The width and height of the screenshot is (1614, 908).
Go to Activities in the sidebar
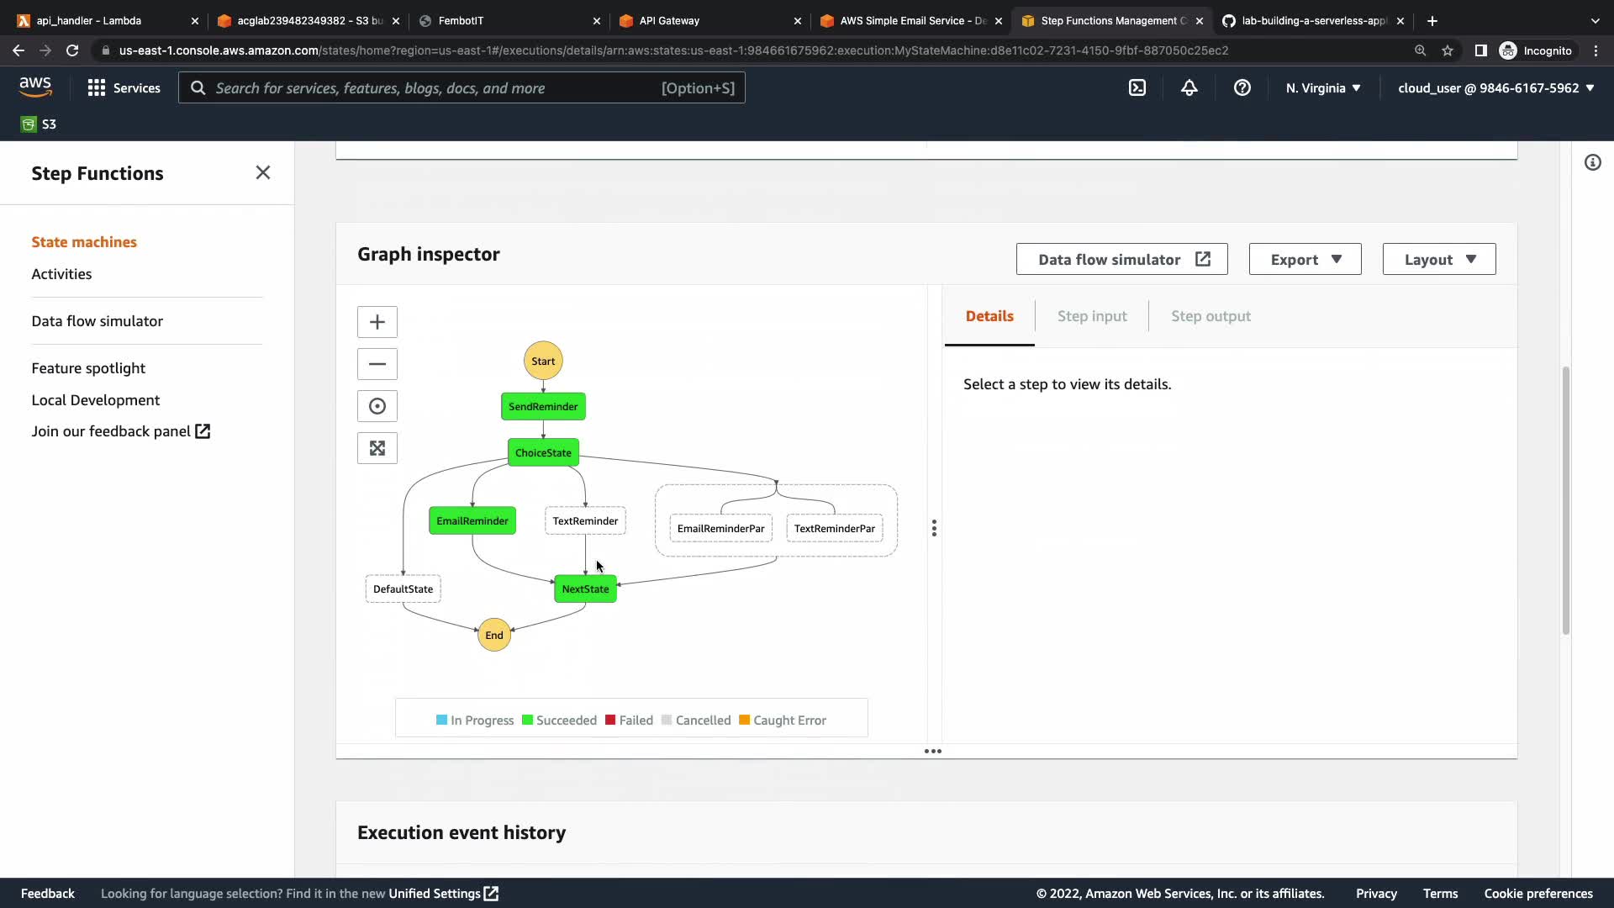click(61, 274)
